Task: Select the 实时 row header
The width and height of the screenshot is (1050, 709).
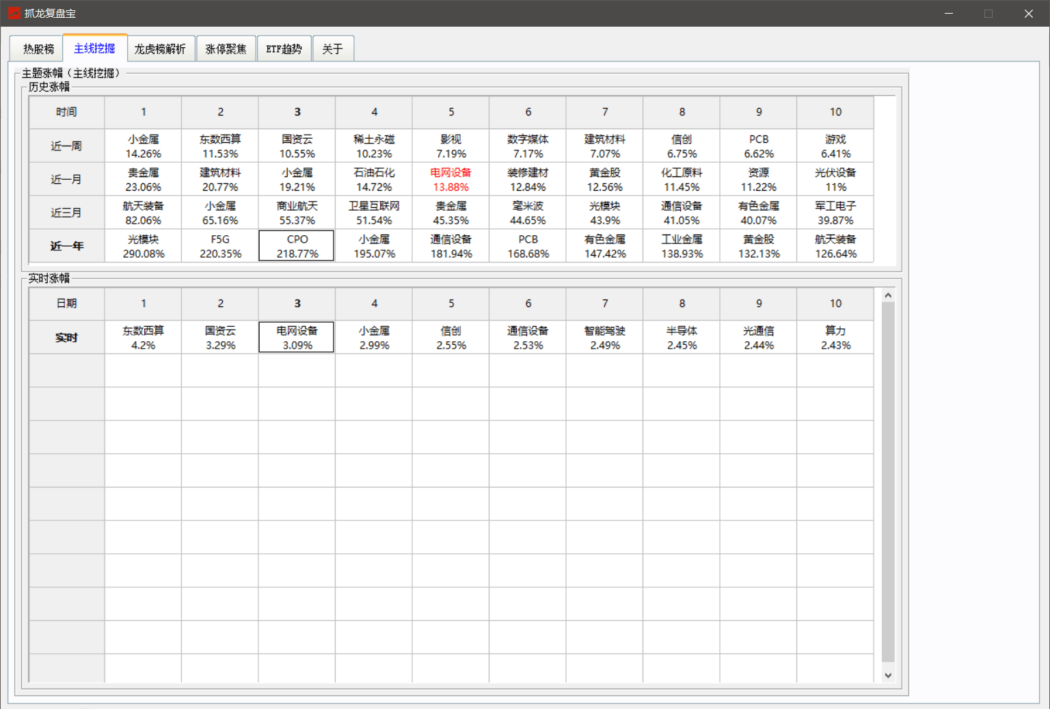Action: tap(66, 338)
